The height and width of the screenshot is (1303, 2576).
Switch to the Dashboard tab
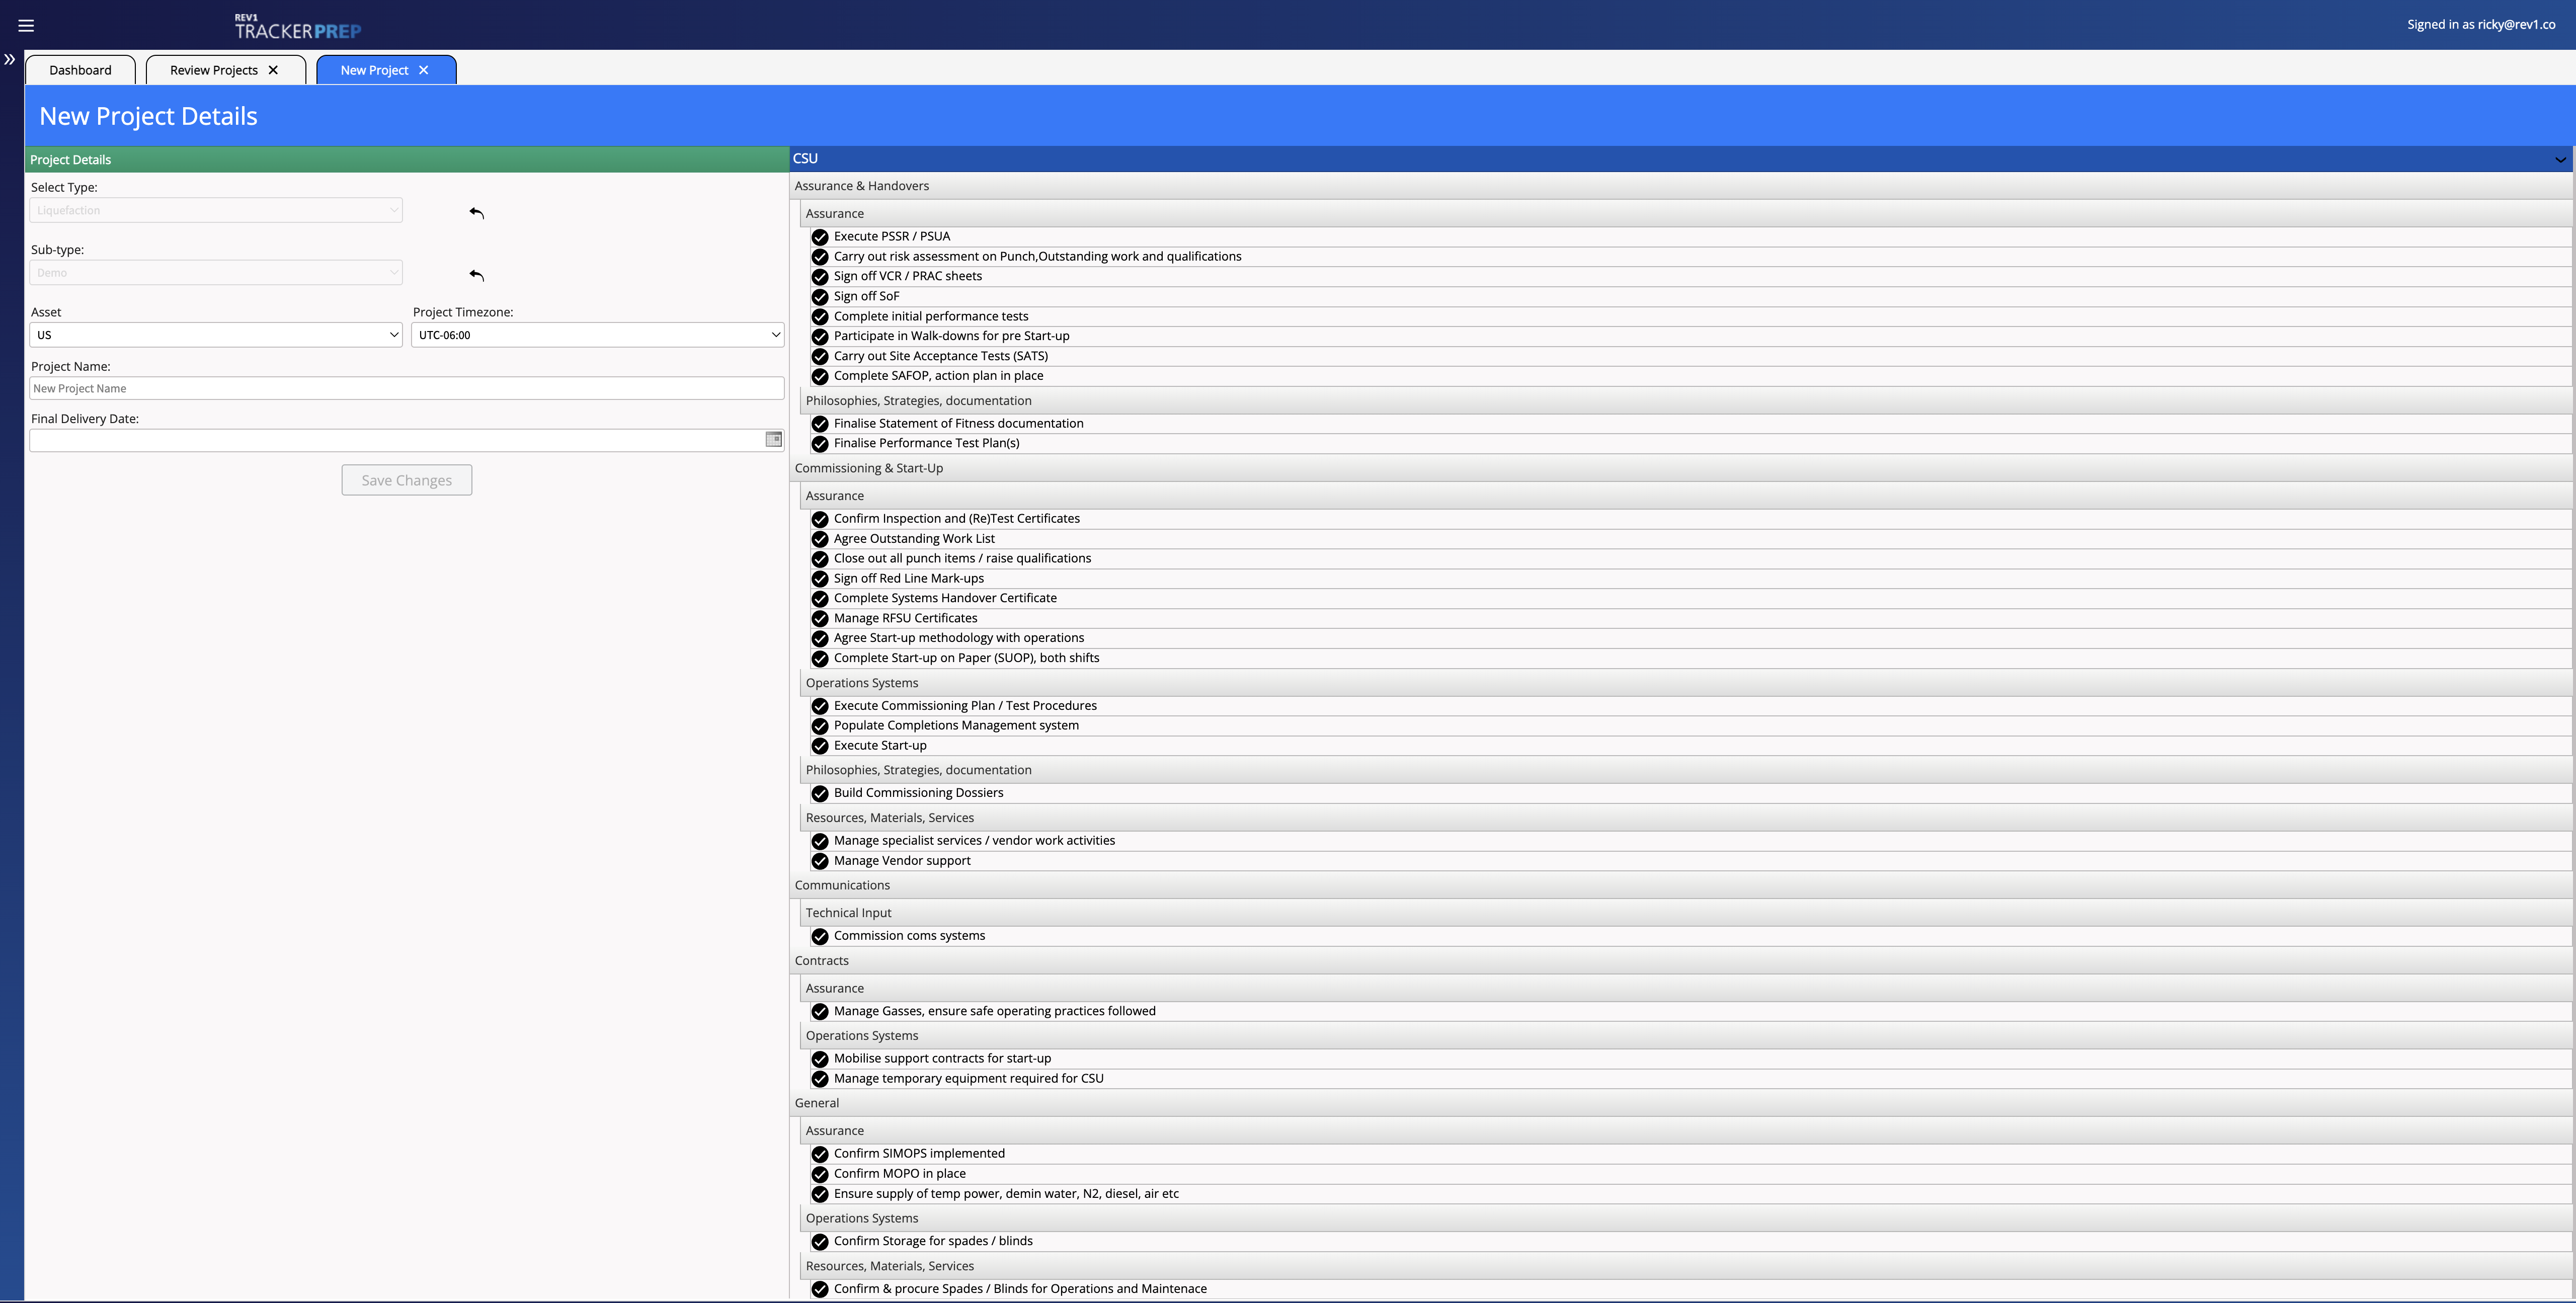tap(80, 70)
